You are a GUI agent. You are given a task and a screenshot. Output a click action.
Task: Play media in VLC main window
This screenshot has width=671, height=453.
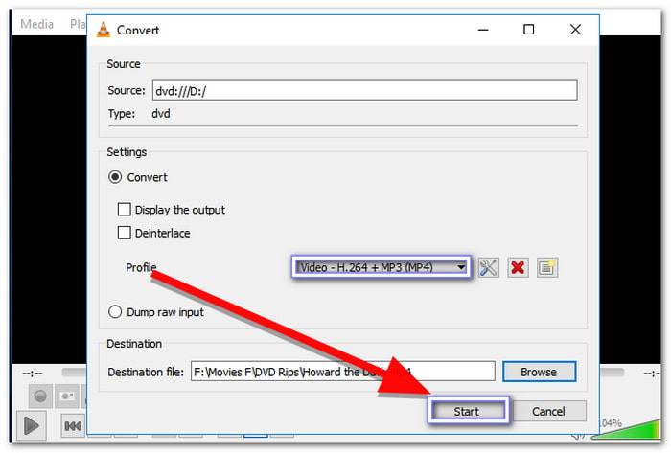(x=32, y=425)
